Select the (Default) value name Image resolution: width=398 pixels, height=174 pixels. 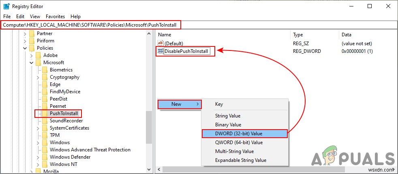point(174,44)
